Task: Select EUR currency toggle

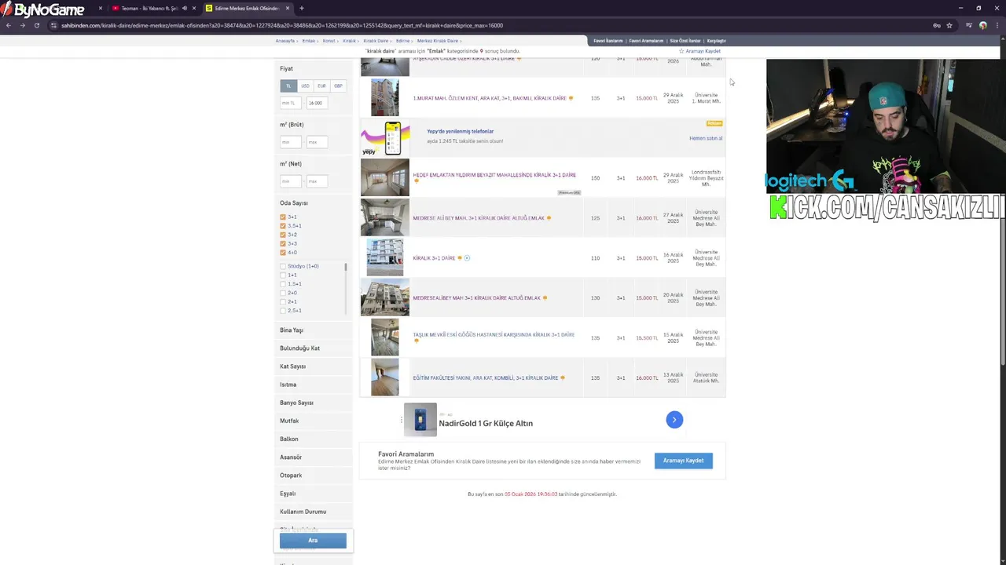Action: 321,86
